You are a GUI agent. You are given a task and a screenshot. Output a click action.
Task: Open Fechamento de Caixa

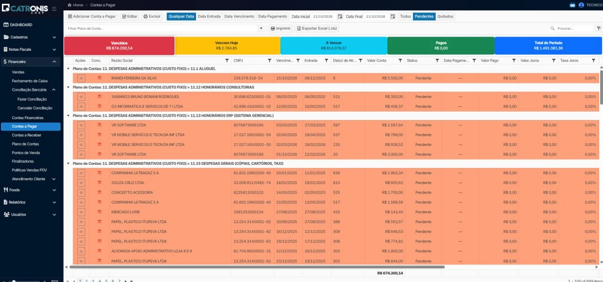click(x=30, y=81)
